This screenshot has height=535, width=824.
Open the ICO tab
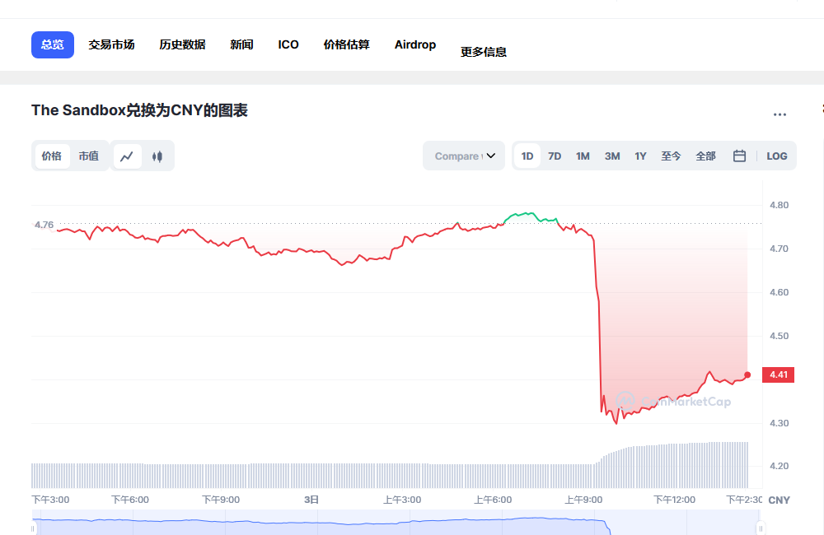click(288, 44)
